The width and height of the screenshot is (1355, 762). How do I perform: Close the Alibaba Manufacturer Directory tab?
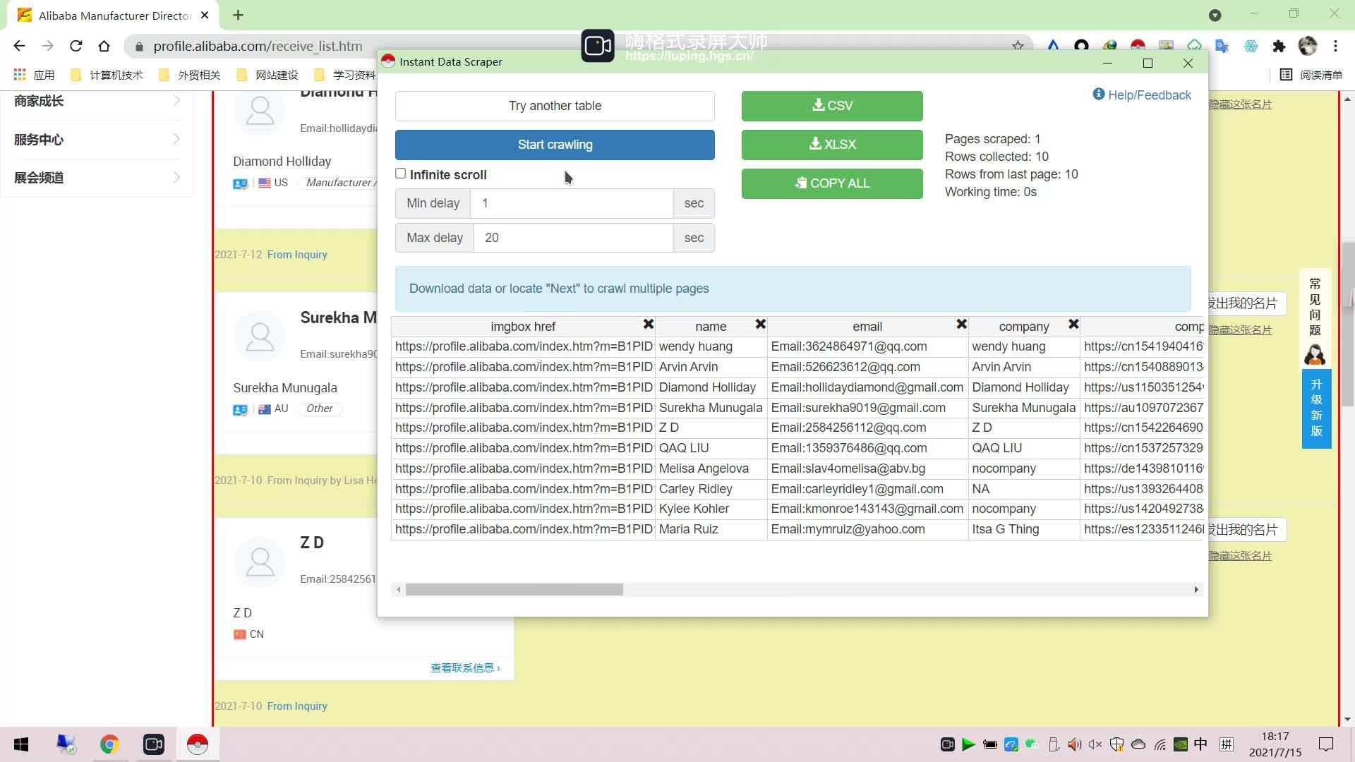click(x=205, y=15)
